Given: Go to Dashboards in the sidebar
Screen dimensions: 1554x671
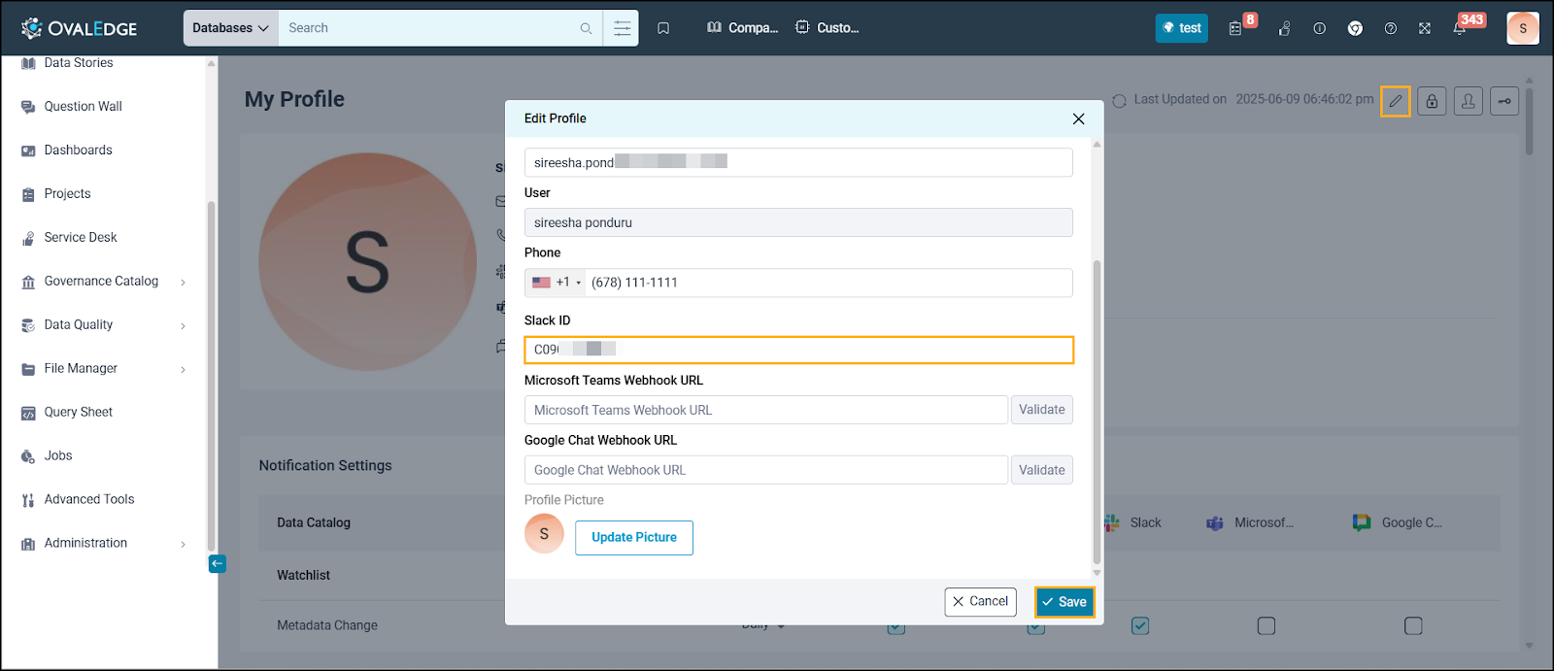Looking at the screenshot, I should click(79, 151).
